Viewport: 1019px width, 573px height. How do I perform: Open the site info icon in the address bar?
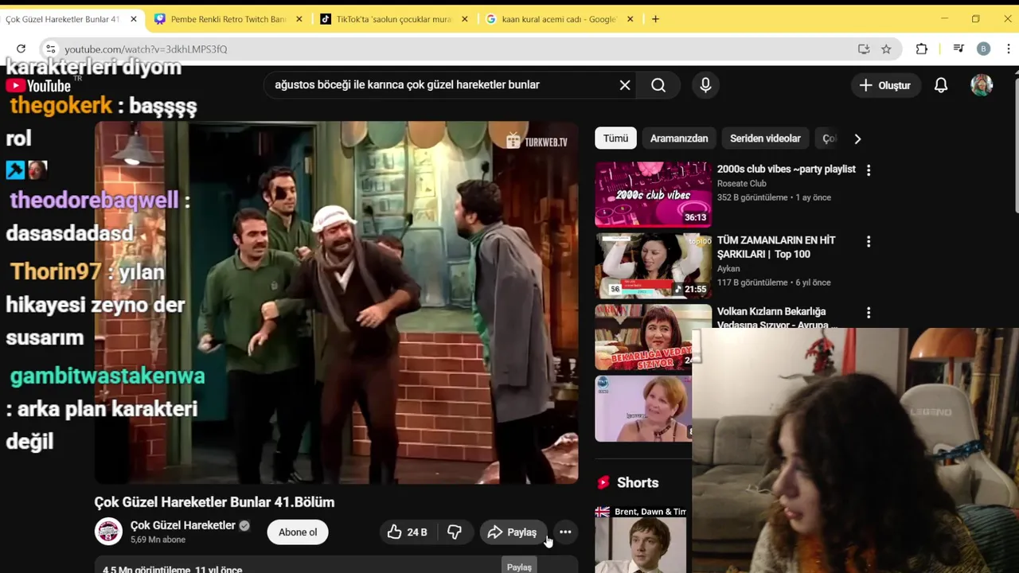[50, 49]
